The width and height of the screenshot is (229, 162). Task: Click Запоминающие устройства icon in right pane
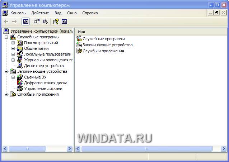point(79,45)
